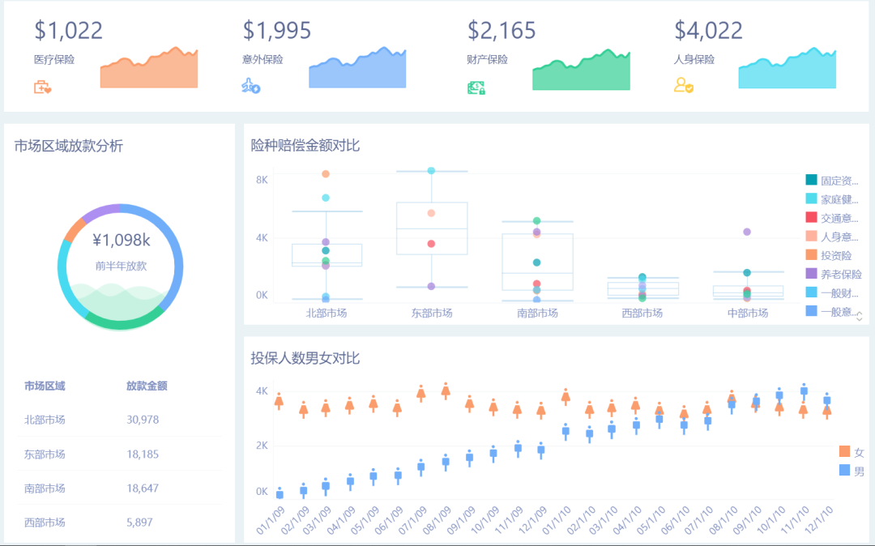The width and height of the screenshot is (875, 546).
Task: Click the personal insurance user-shield icon
Action: (684, 85)
